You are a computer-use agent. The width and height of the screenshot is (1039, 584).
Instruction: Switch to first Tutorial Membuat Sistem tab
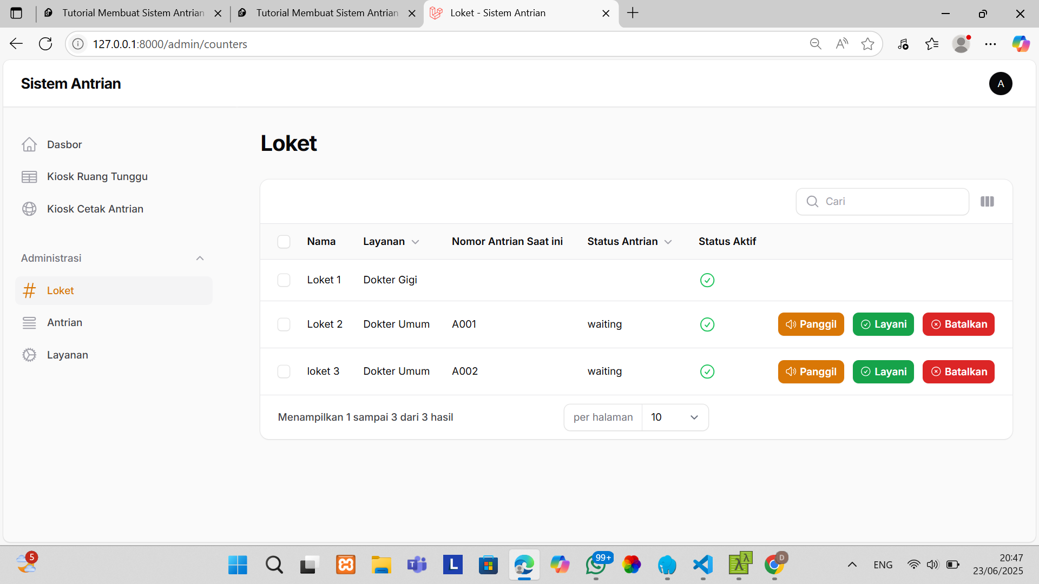[x=133, y=13]
